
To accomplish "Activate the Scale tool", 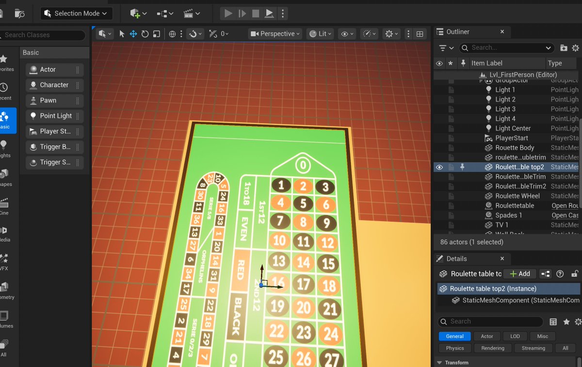I will (156, 33).
